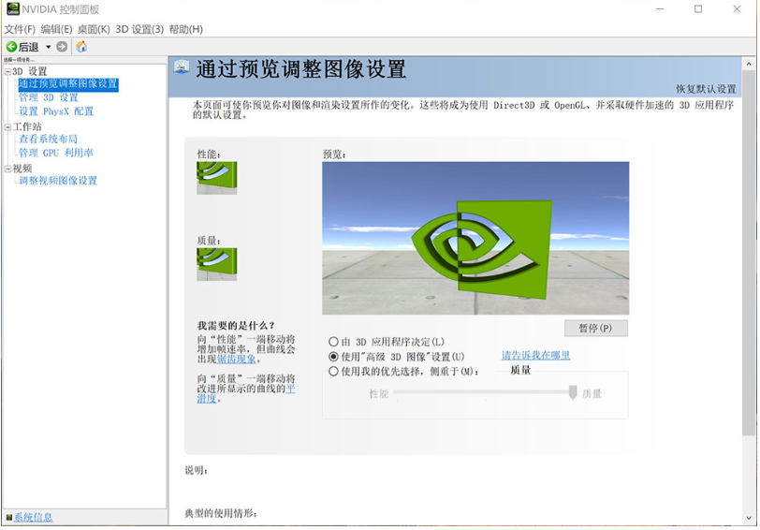The width and height of the screenshot is (760, 530).
Task: Click the 请告诉我在哪里 link
Action: (535, 356)
